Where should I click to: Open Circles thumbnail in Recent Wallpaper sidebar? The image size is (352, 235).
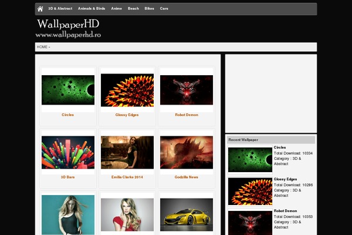pyautogui.click(x=250, y=160)
